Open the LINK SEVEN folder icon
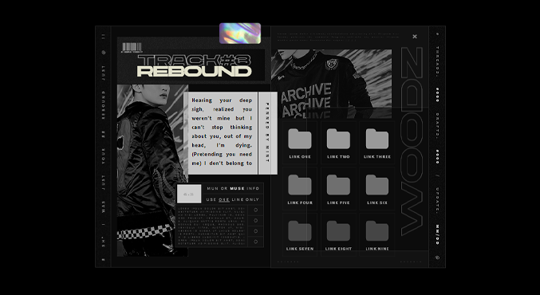Screen dimensions: 540x295 click(x=300, y=231)
